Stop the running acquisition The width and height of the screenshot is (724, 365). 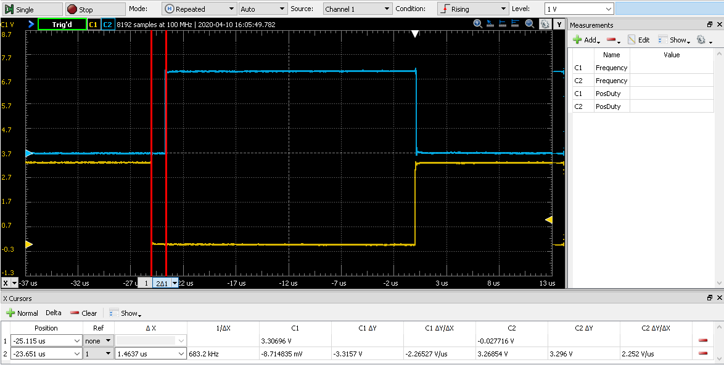point(94,9)
